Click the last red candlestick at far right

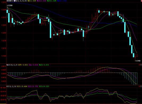tap(137, 56)
